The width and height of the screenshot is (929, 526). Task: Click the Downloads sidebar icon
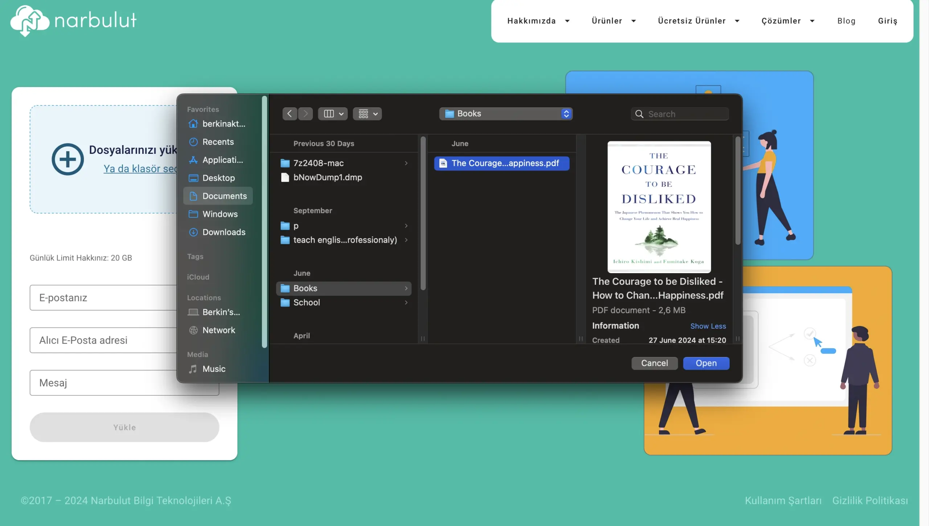click(x=193, y=232)
